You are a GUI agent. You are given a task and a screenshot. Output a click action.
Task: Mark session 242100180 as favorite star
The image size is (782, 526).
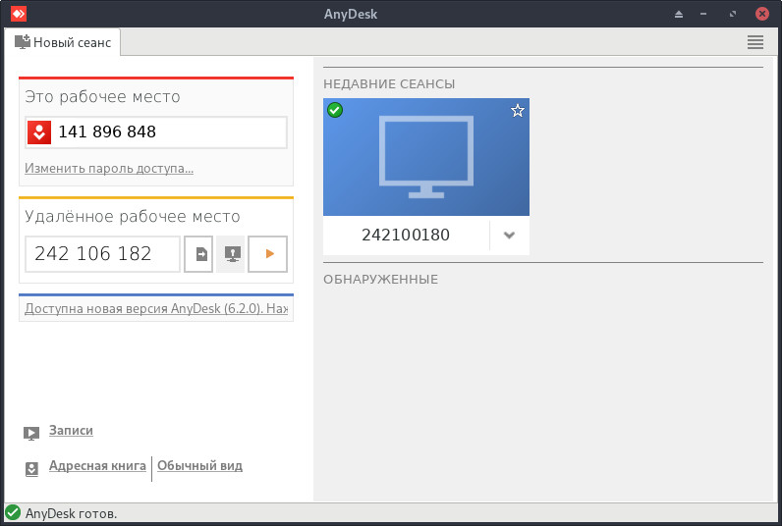[x=518, y=110]
